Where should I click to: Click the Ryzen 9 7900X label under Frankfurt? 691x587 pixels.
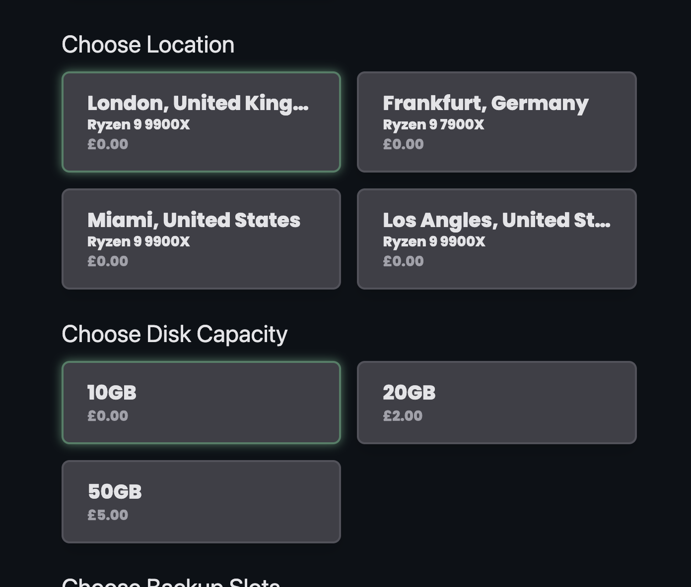[x=434, y=125]
